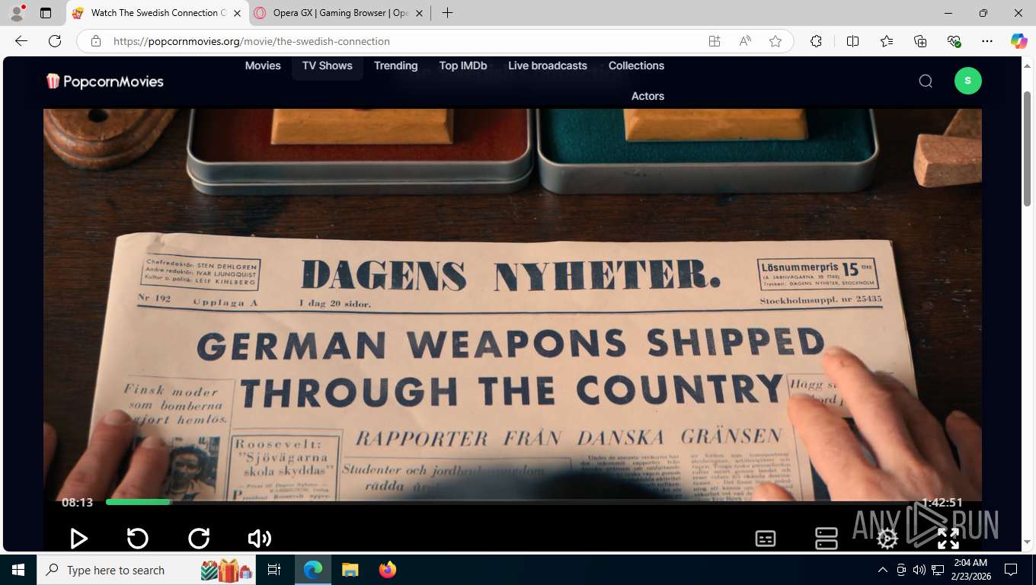This screenshot has width=1036, height=585.
Task: Open a new browser tab
Action: pos(448,13)
